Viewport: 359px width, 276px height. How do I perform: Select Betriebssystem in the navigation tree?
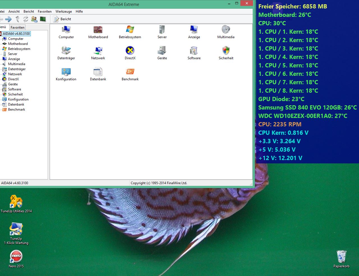click(x=19, y=49)
